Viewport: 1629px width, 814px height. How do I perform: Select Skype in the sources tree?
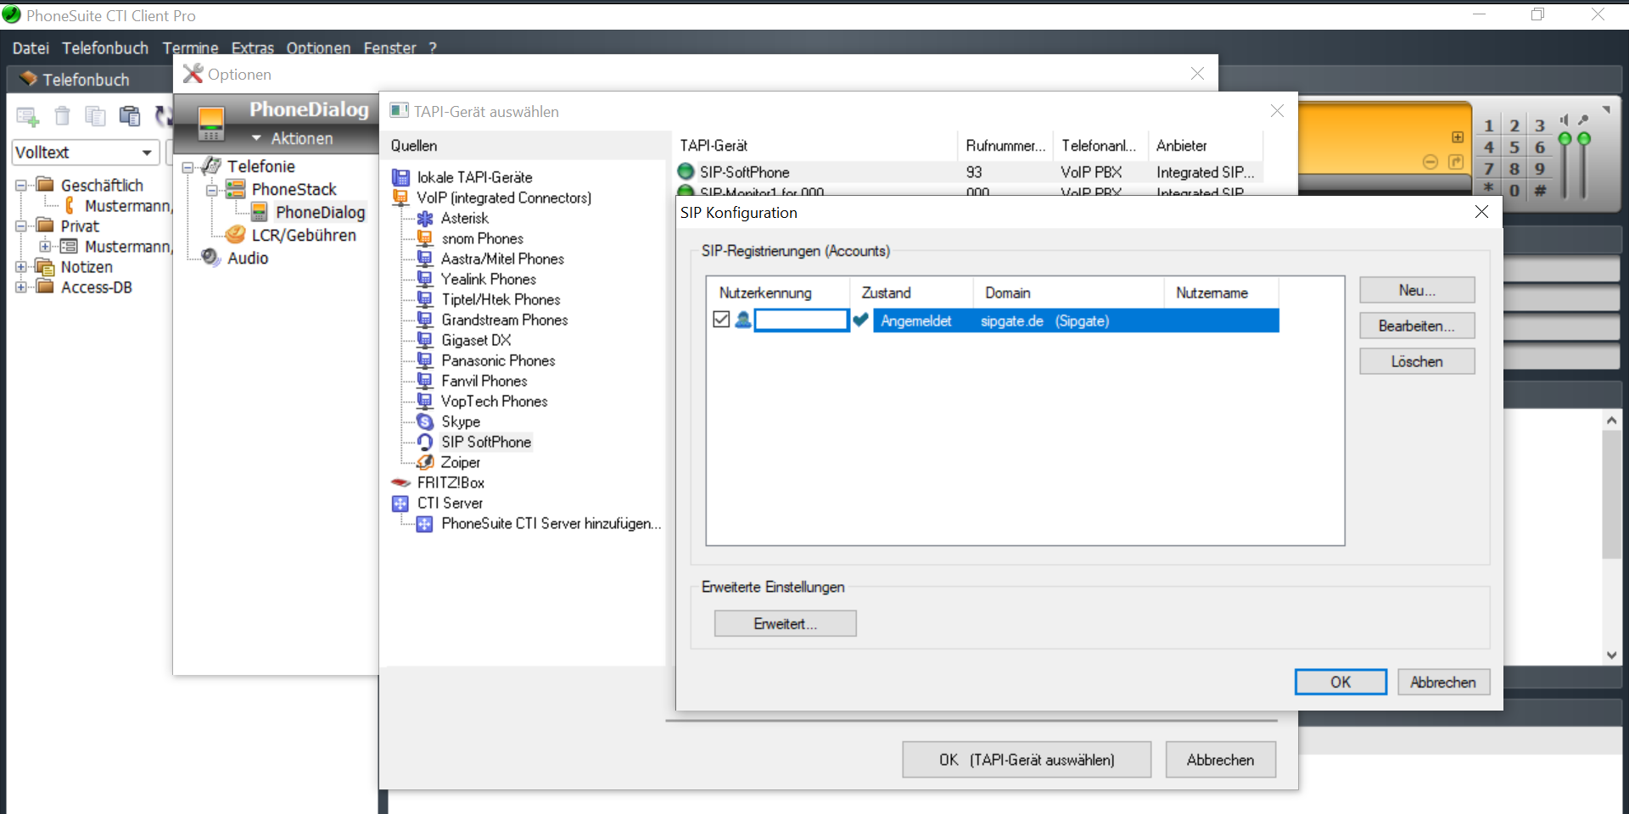460,421
